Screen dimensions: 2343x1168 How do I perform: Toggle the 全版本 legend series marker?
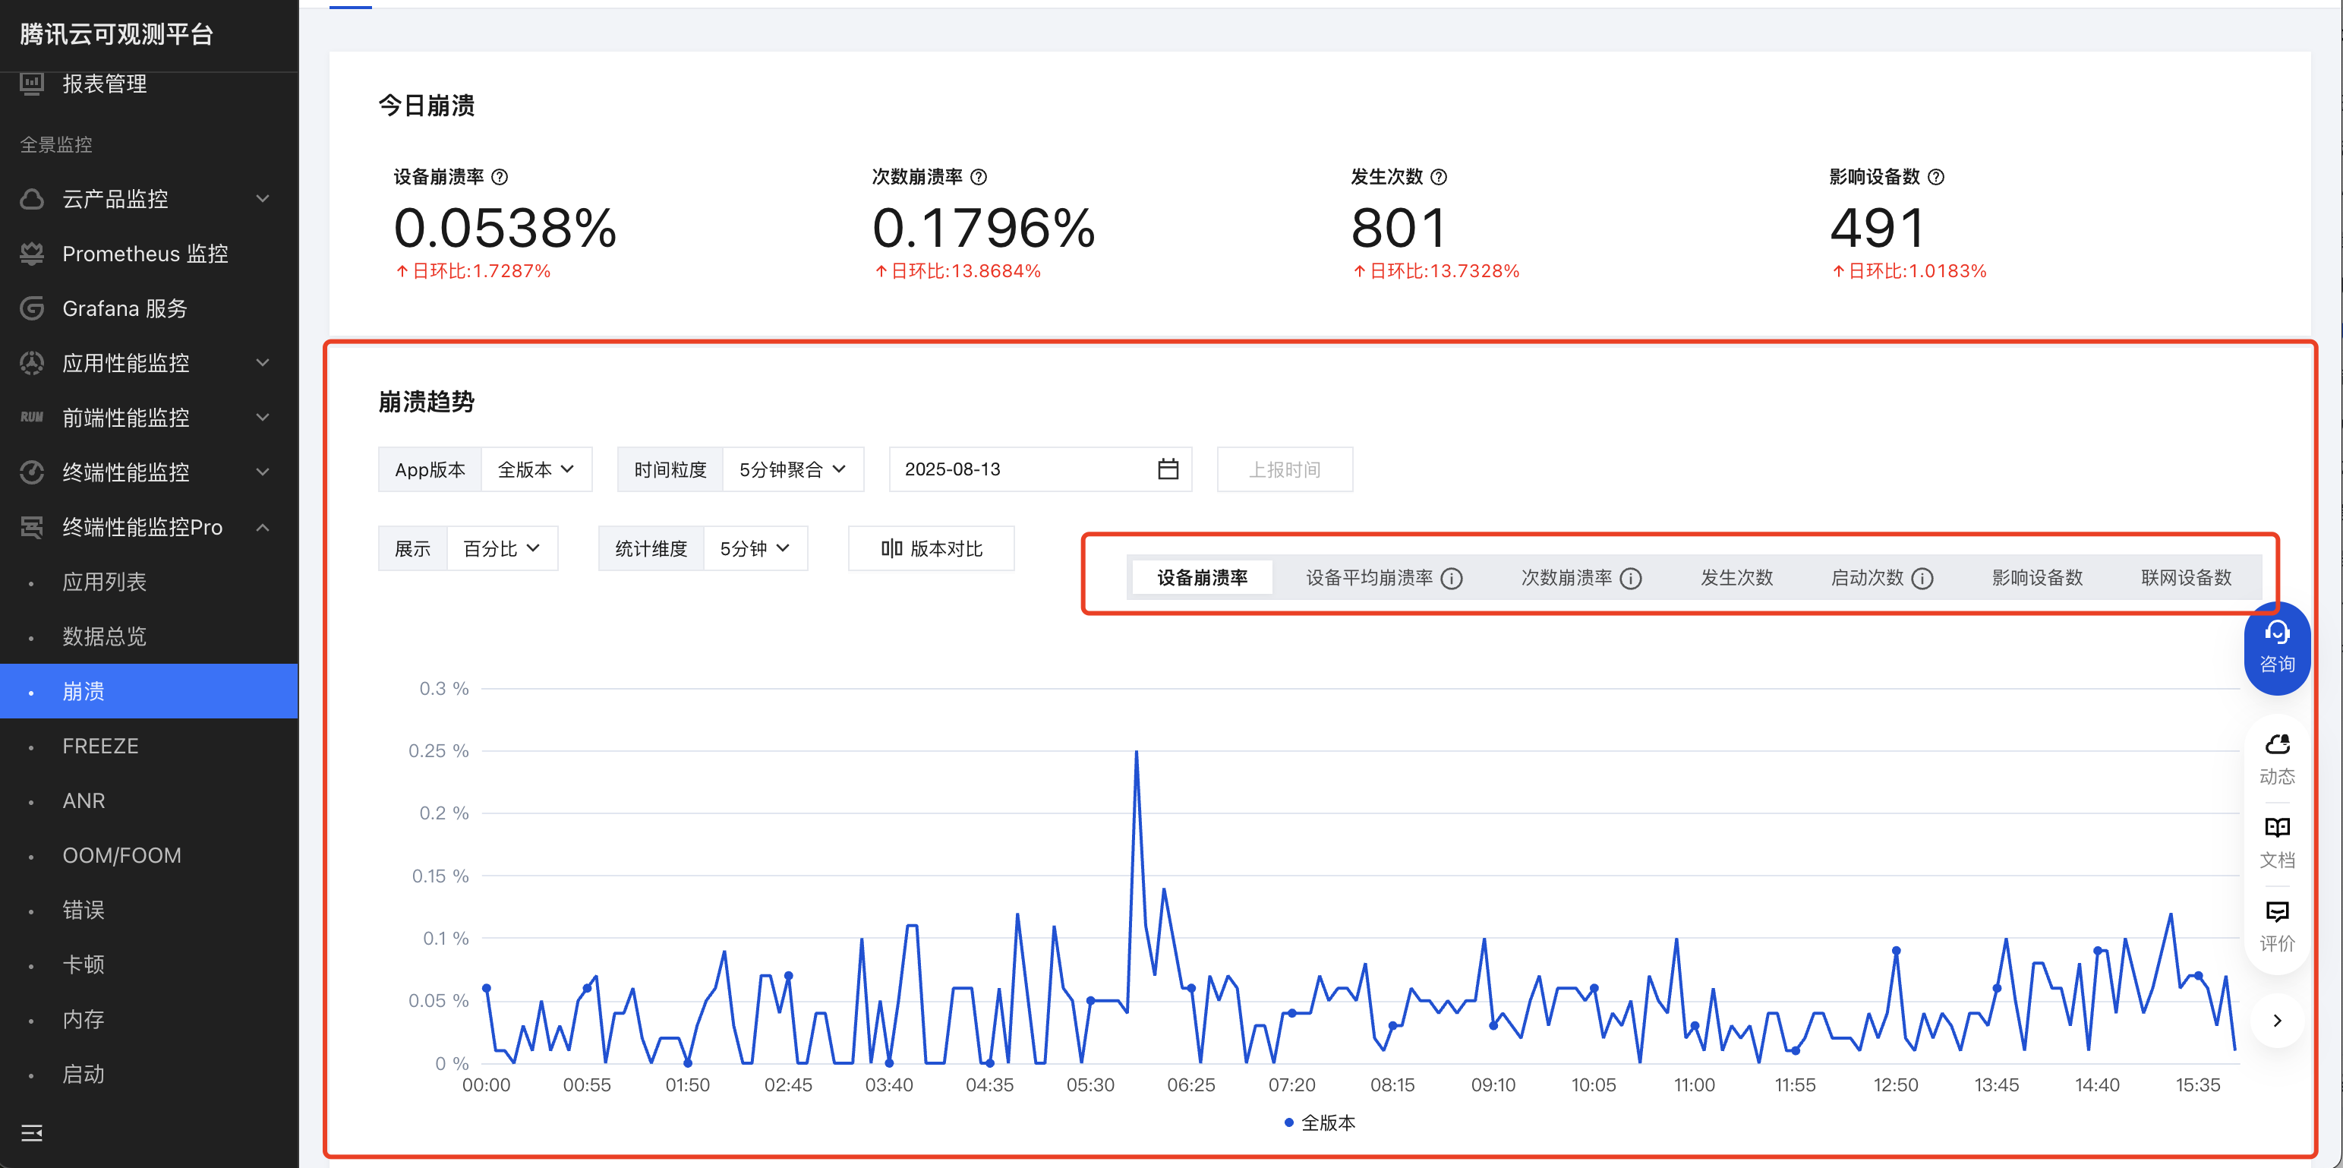pos(1289,1122)
